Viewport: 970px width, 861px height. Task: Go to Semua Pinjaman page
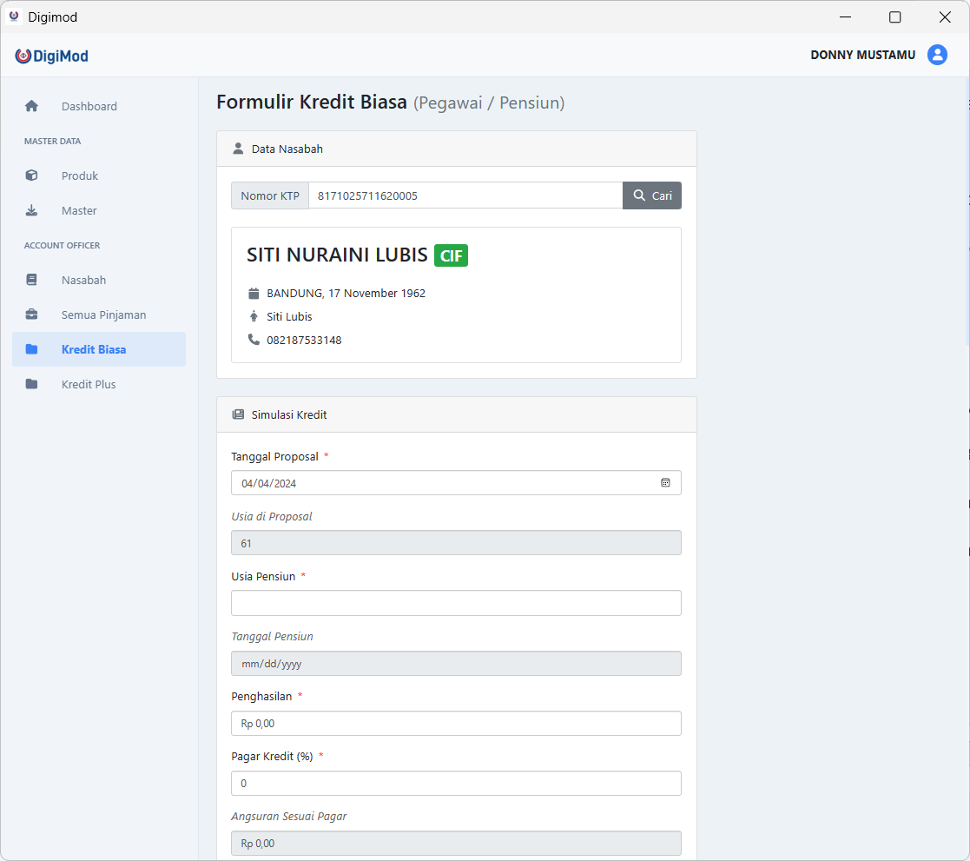coord(103,315)
